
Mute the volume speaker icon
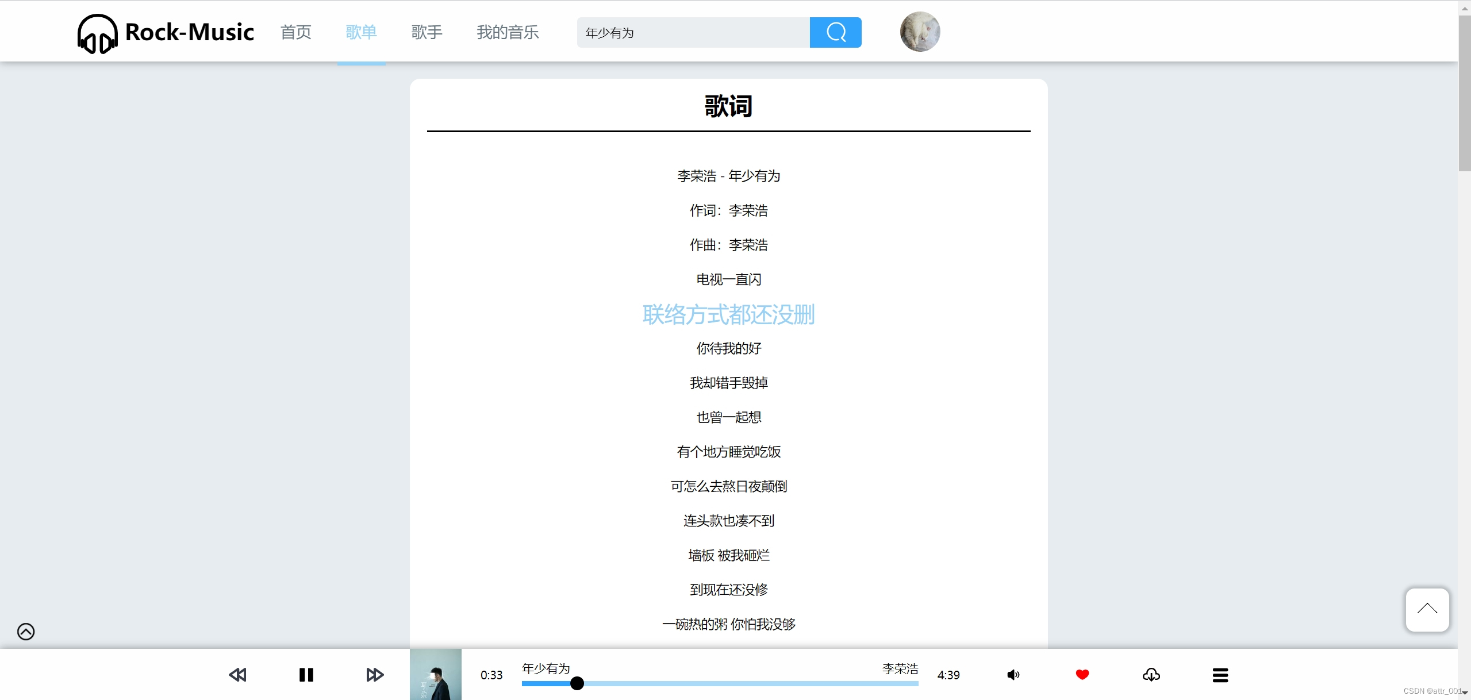point(1013,675)
